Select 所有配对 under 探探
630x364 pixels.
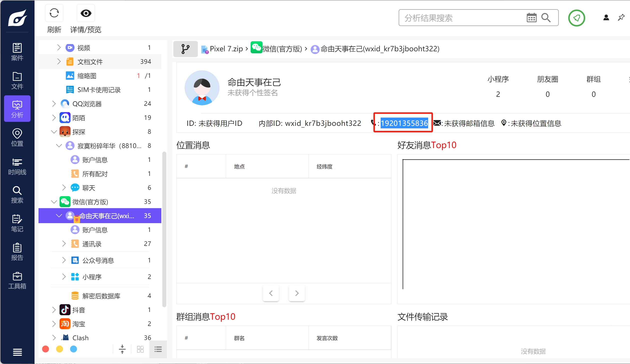(x=100, y=174)
